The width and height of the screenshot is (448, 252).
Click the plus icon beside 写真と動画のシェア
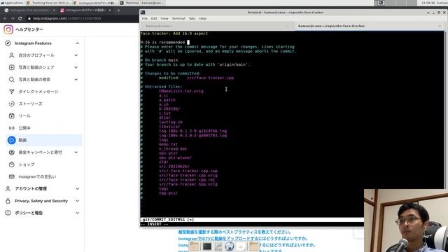(x=12, y=67)
